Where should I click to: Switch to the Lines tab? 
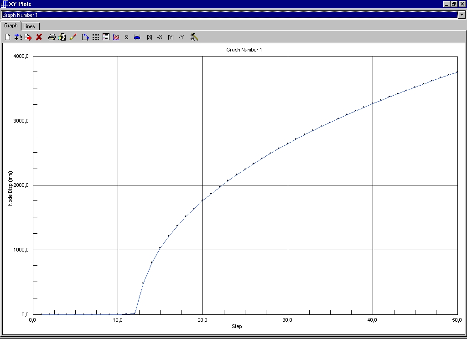[x=29, y=26]
